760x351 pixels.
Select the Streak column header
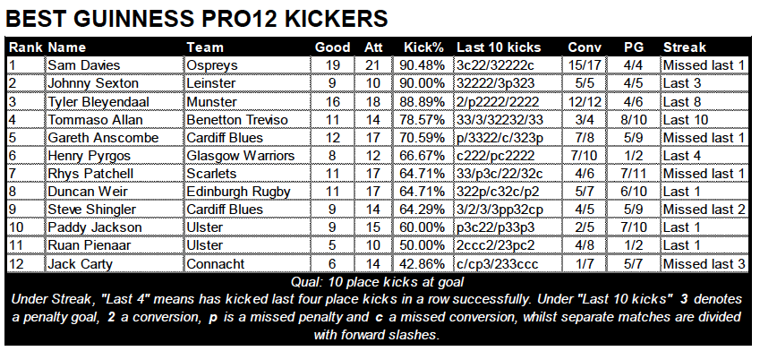pyautogui.click(x=685, y=47)
